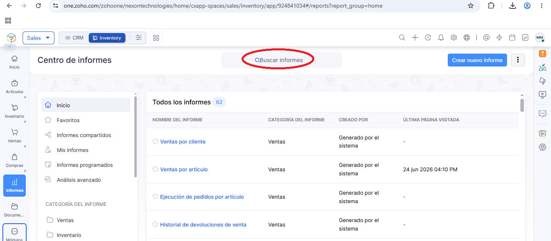The width and height of the screenshot is (551, 241).
Task: Open Compras in the left sidebar
Action: [x=15, y=160]
